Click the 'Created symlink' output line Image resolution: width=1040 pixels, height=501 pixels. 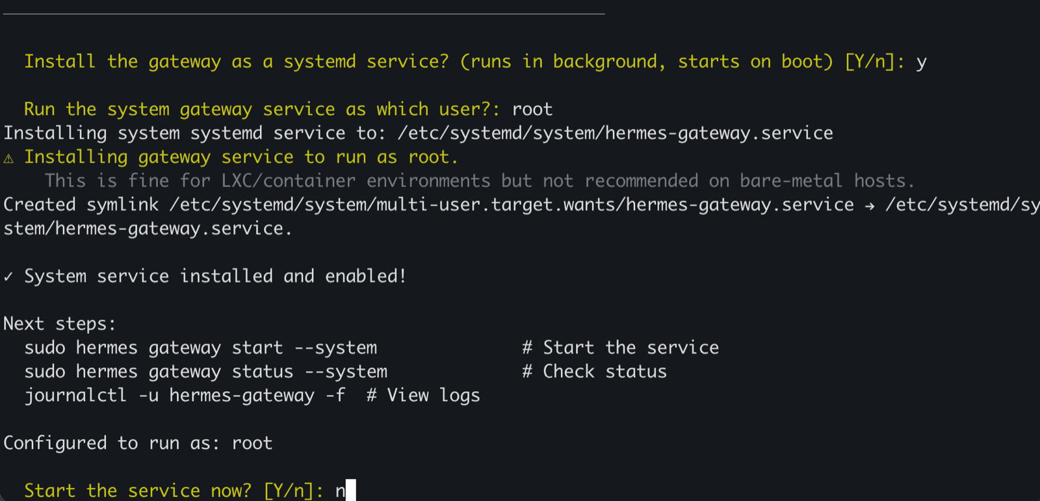521,205
